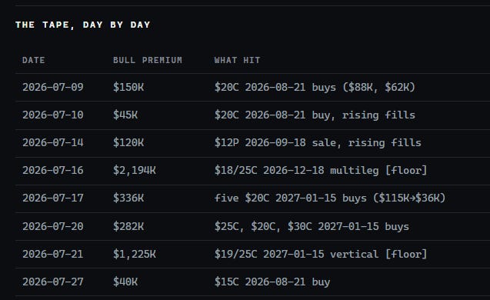490x300 pixels.
Task: Click the $18/25C multileg [floor] description
Action: [x=321, y=170]
